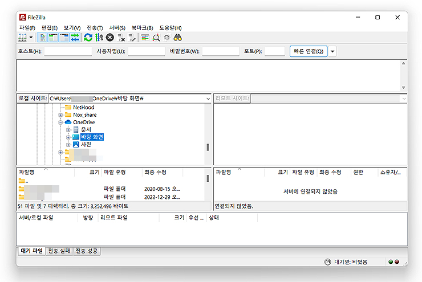The height and width of the screenshot is (282, 422).
Task: Toggle remote directory tree display
Action: point(64,38)
